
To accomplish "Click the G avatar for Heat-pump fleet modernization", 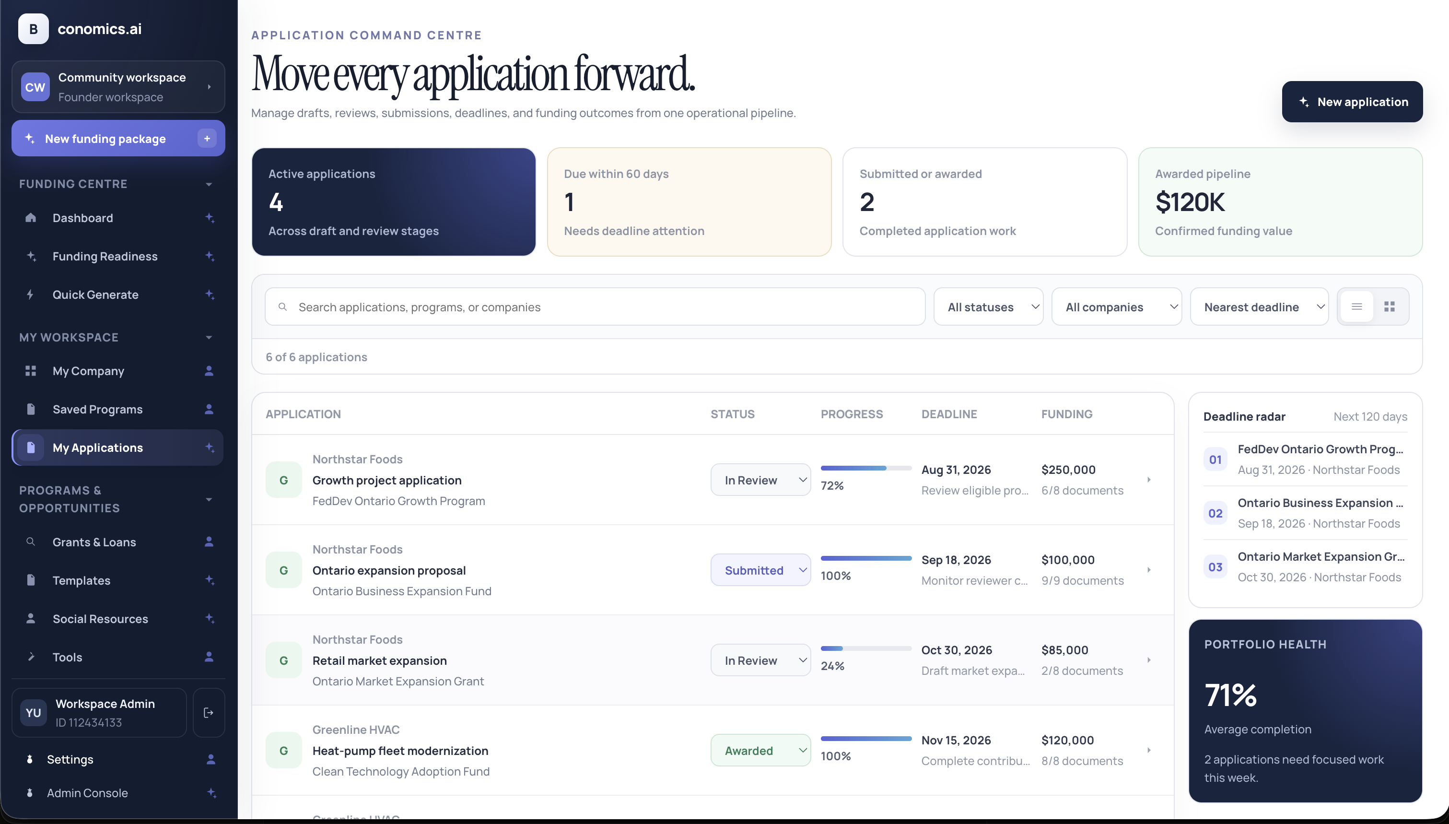I will [x=284, y=751].
